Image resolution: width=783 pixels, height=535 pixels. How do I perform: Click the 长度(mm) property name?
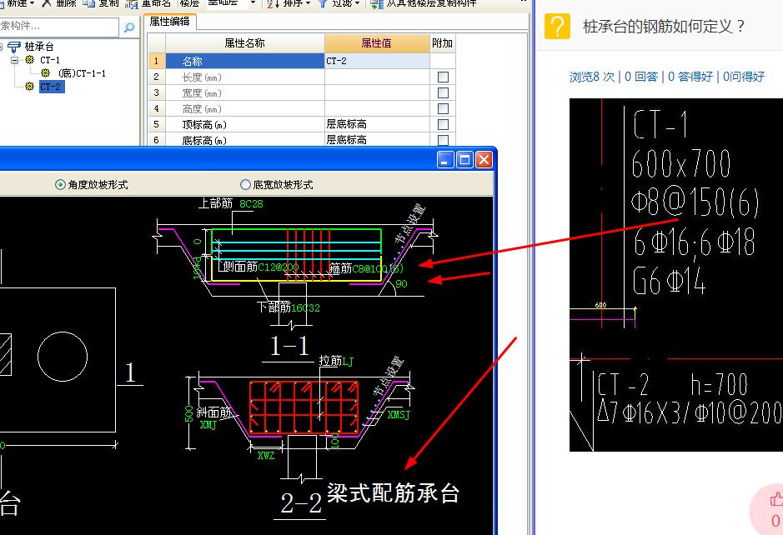pos(202,77)
